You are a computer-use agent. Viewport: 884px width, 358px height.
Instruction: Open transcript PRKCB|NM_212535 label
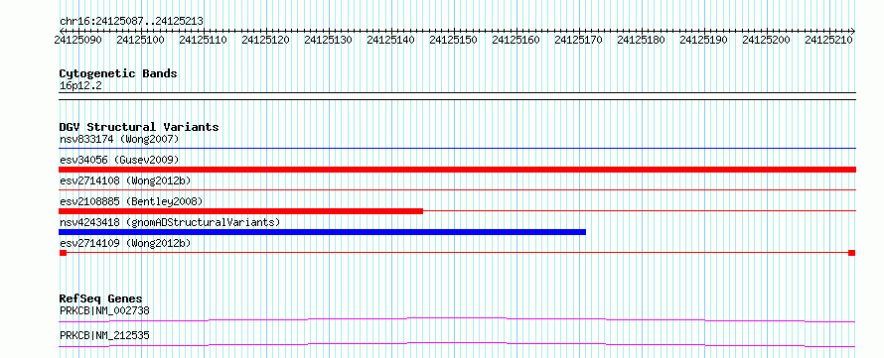(104, 335)
